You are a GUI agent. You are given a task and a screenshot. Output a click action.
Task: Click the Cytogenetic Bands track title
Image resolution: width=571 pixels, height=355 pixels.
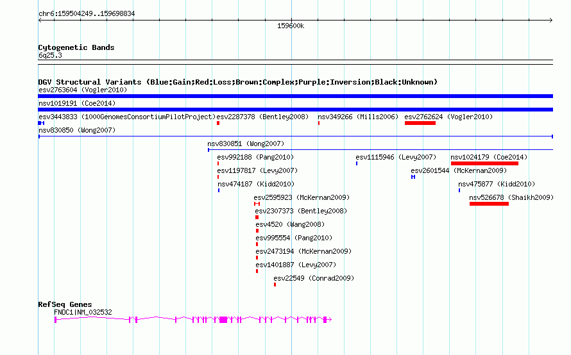76,47
